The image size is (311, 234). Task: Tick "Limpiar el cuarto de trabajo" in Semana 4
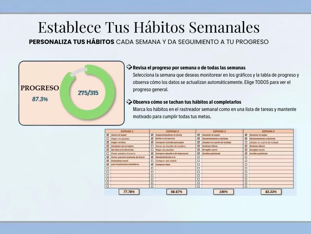point(246,142)
